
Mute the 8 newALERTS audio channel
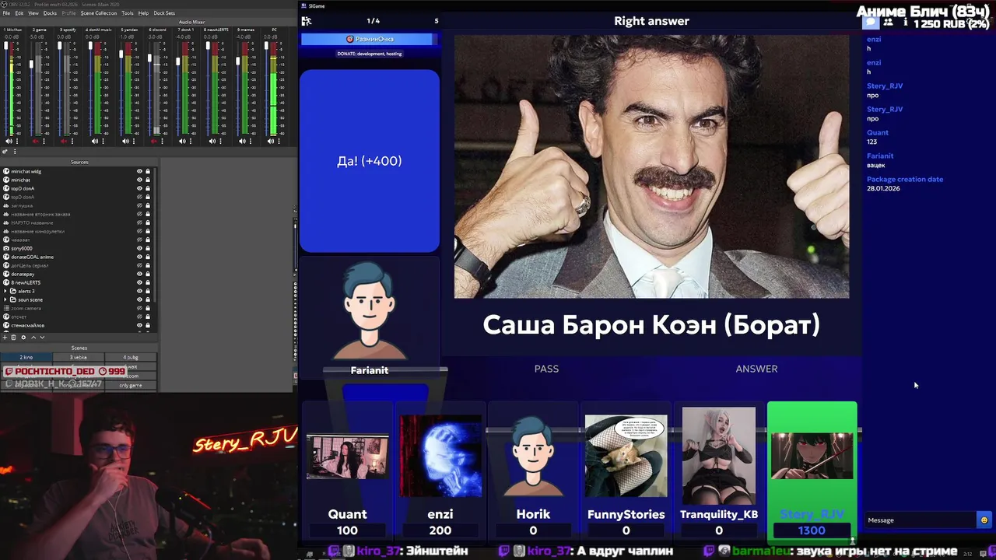[x=213, y=141]
